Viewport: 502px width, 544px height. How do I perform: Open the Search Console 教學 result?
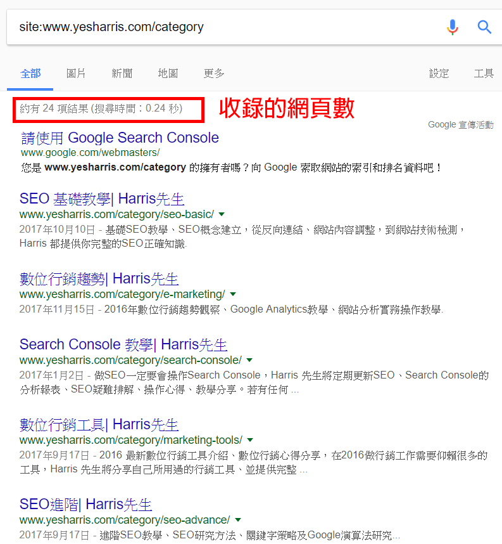[123, 344]
